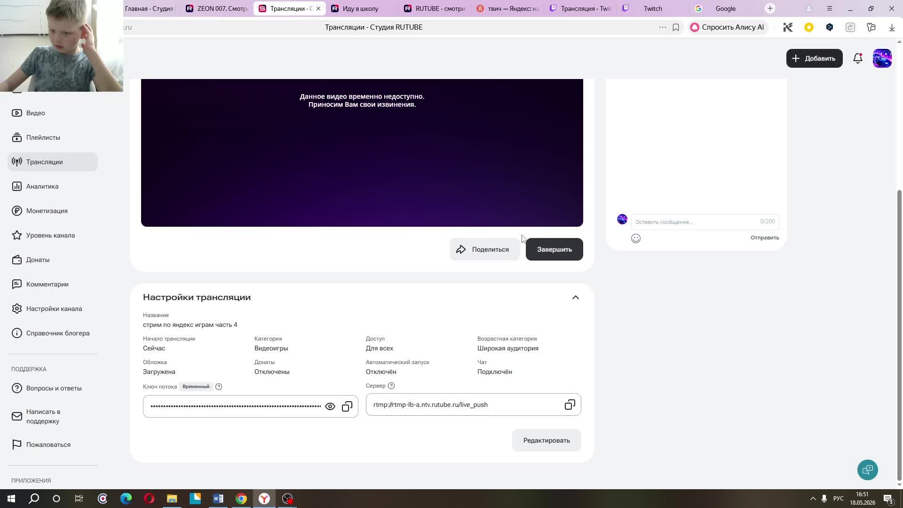Bookmark this page in the address bar
Viewport: 903px width, 508px height.
(x=676, y=27)
